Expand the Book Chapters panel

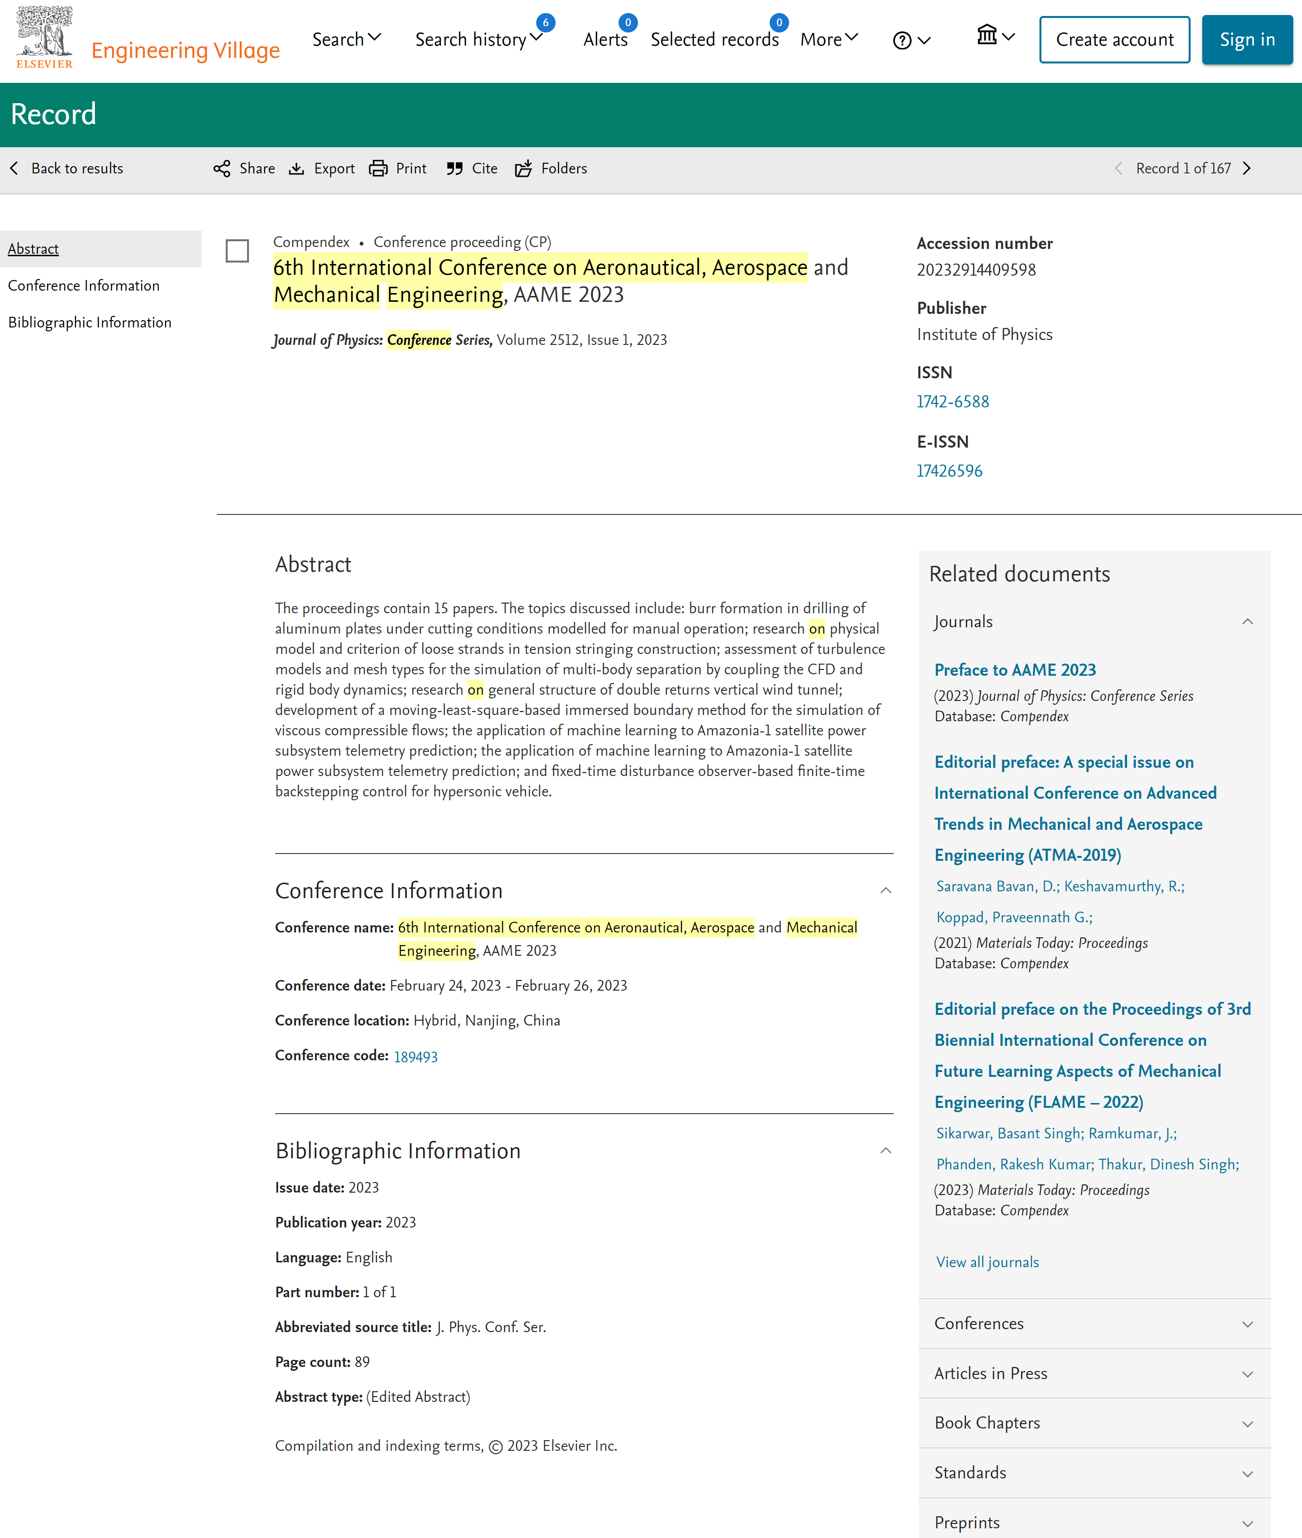[1095, 1423]
